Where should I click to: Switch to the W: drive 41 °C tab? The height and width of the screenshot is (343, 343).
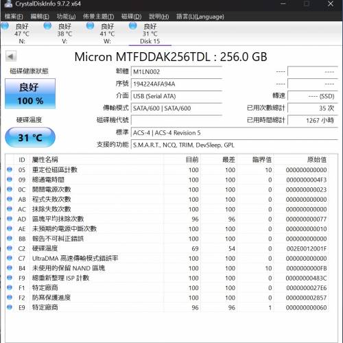coord(107,34)
